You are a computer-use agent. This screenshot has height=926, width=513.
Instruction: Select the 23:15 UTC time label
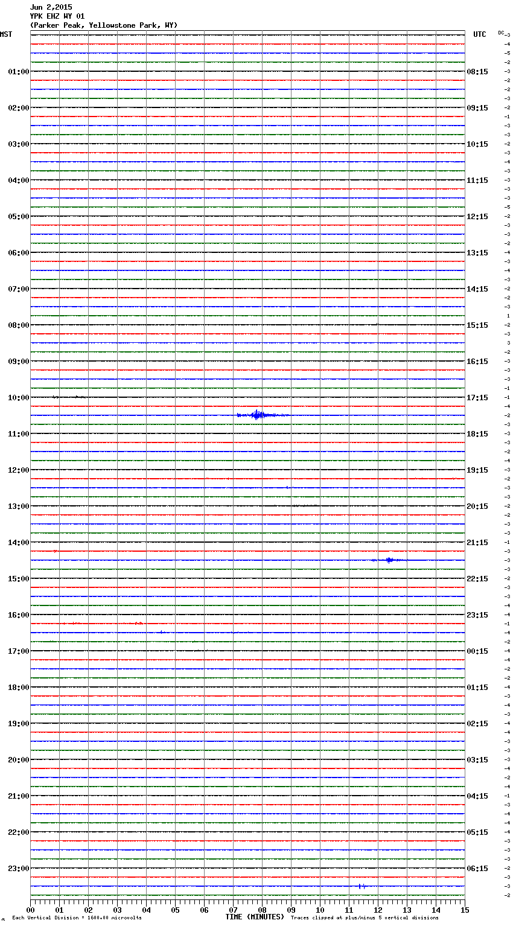(x=477, y=615)
